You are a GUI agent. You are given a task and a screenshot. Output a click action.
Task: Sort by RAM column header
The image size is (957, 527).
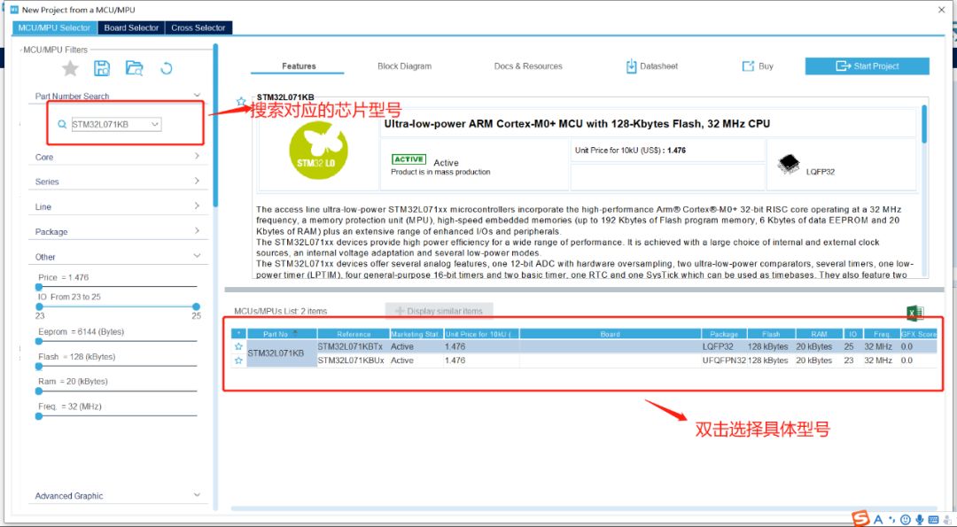819,334
